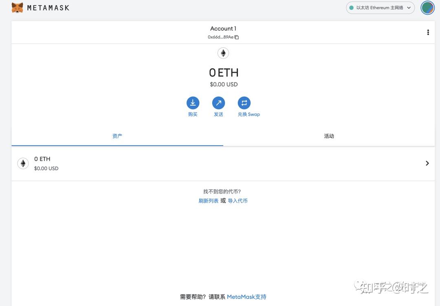Screen dimensions: 440x306
Task: Open the account avatar in the top-right corner
Action: (x=427, y=7)
